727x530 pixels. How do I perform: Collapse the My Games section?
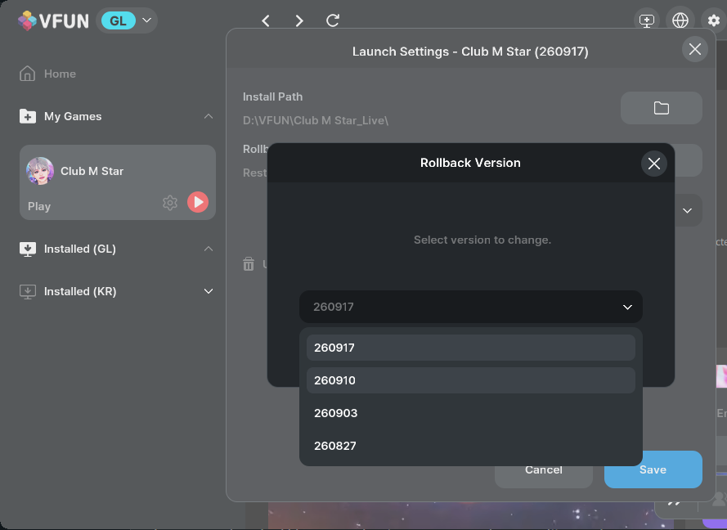click(209, 116)
